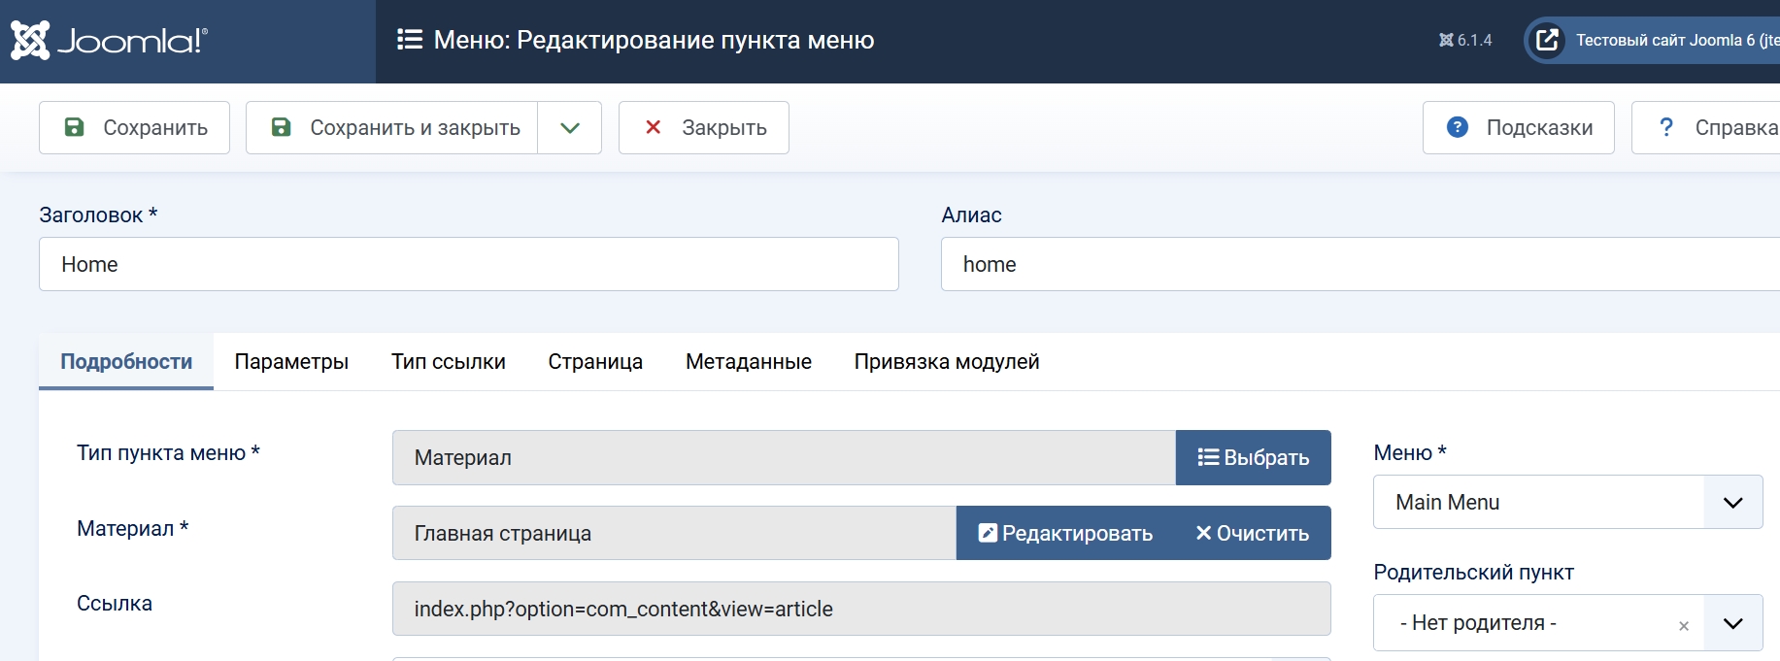The width and height of the screenshot is (1780, 661).
Task: Clear the parent item selection with the small x
Action: (x=1684, y=626)
